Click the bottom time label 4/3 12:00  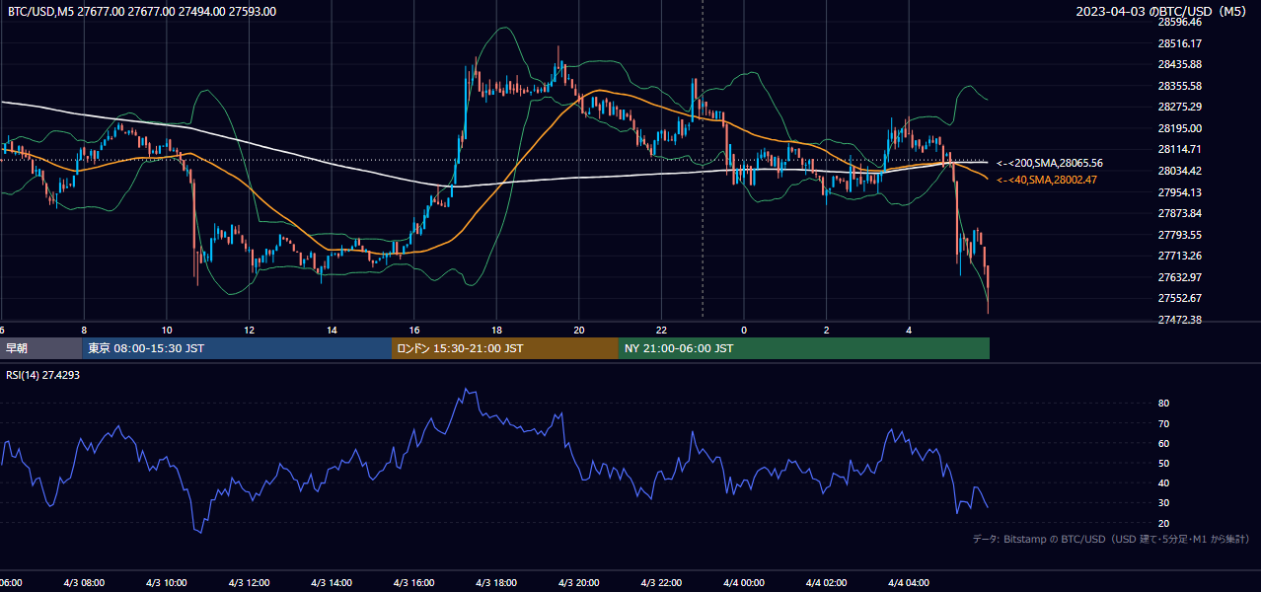(x=249, y=583)
